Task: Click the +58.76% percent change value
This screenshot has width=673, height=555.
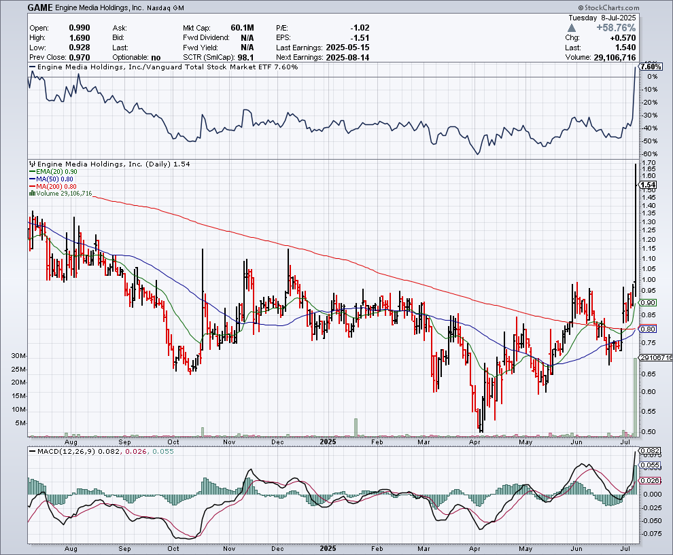Action: tap(616, 27)
